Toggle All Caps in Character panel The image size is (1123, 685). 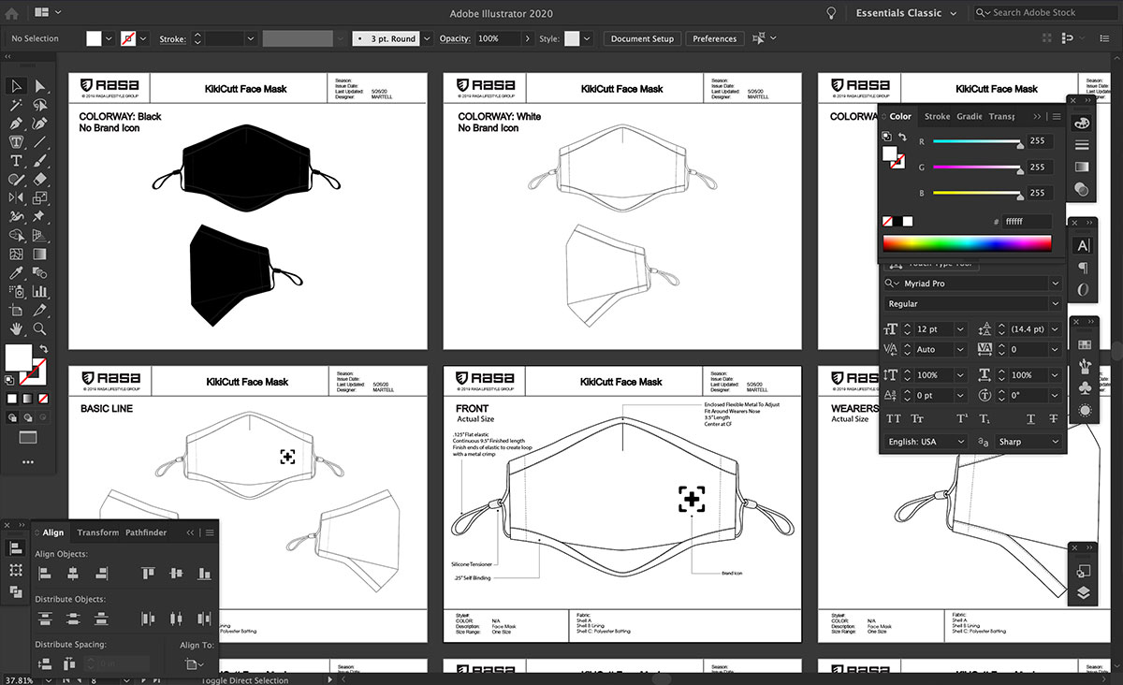coord(893,418)
